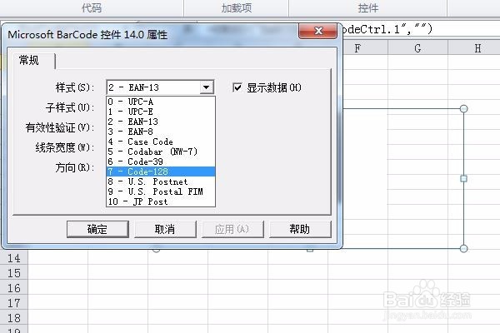The width and height of the screenshot is (500, 333).
Task: Close the BarCode properties dialog
Action: [318, 31]
